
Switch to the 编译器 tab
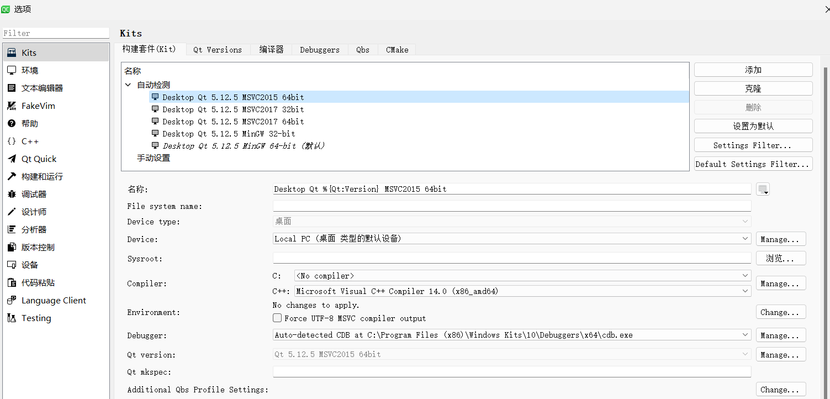(x=271, y=50)
